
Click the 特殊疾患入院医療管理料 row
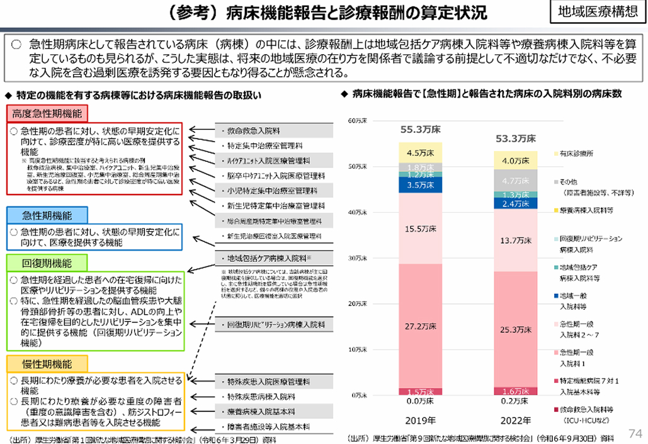click(274, 382)
